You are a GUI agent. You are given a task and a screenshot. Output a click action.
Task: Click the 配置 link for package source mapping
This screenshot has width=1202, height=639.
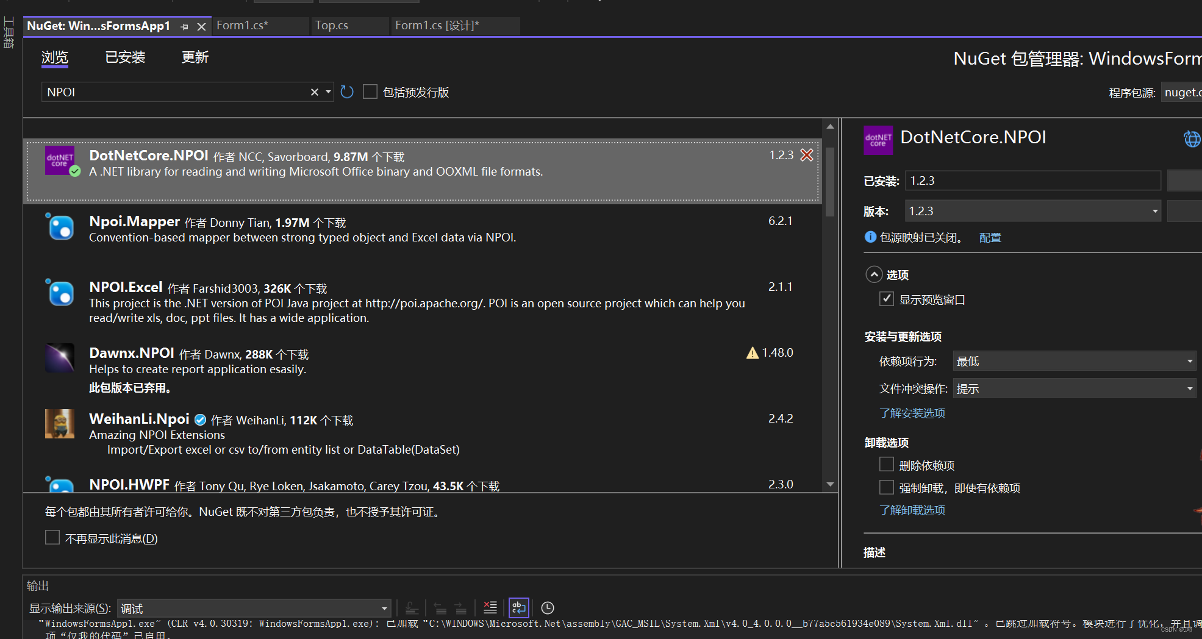(990, 237)
